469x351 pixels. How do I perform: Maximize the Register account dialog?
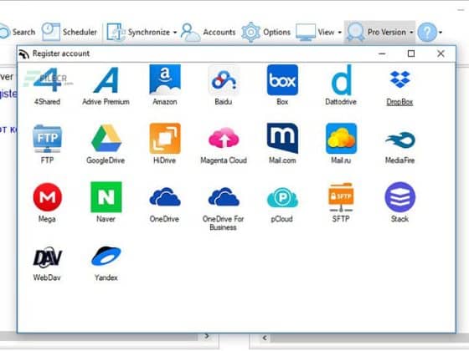[x=411, y=53]
